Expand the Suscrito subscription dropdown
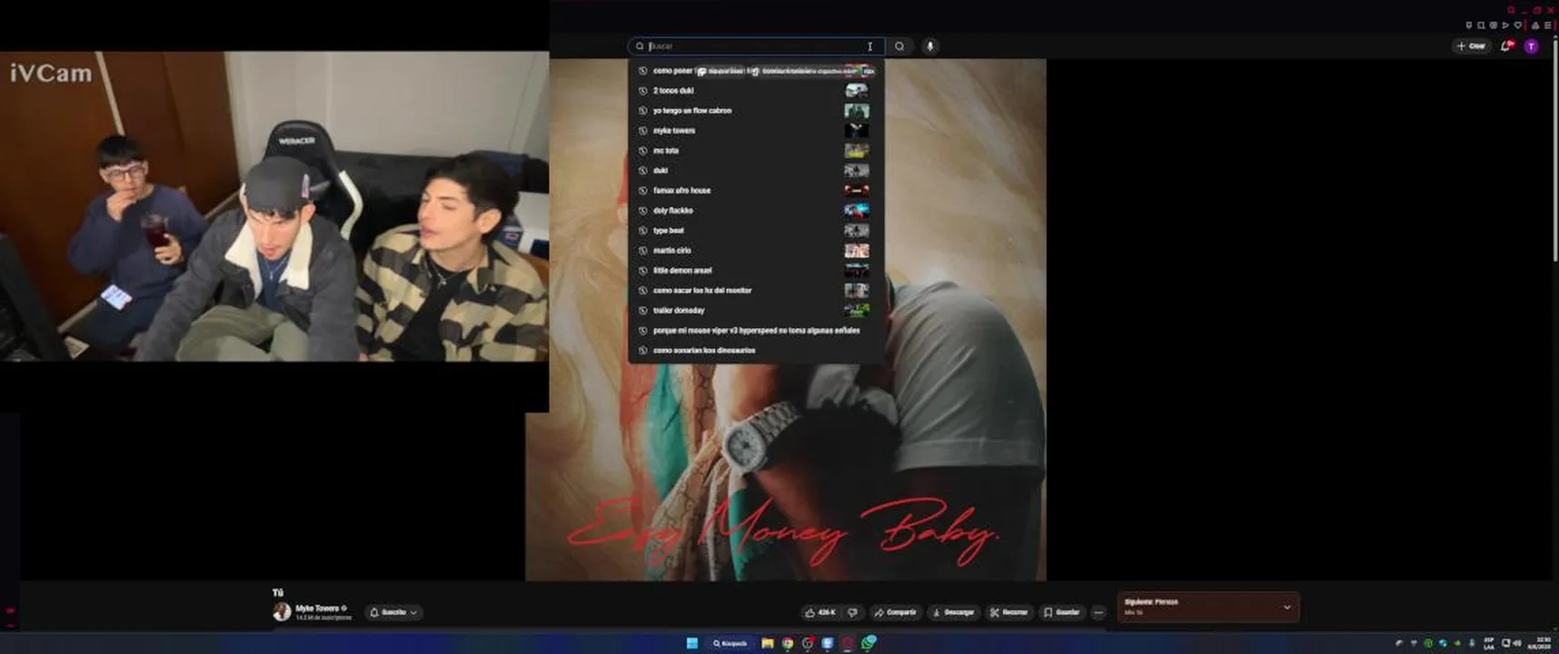1559x654 pixels. [x=394, y=612]
